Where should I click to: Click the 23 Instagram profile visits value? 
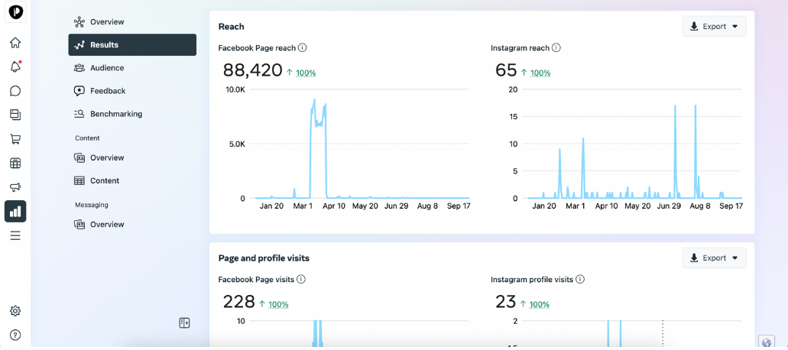(505, 302)
